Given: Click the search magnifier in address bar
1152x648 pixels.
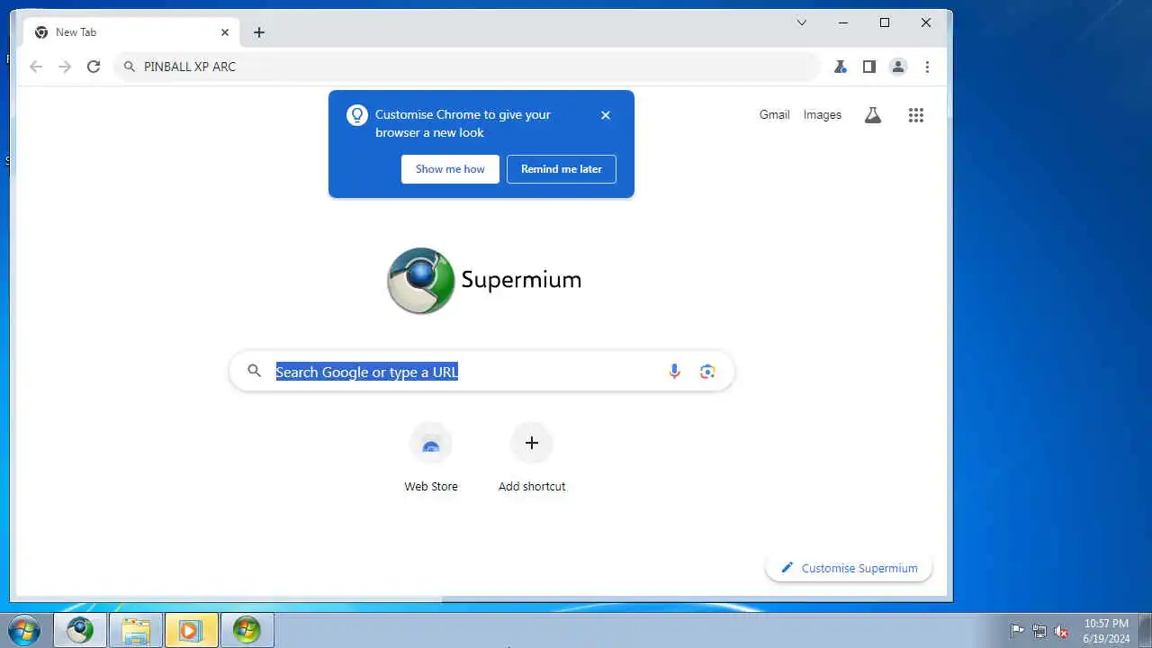Looking at the screenshot, I should click(129, 67).
